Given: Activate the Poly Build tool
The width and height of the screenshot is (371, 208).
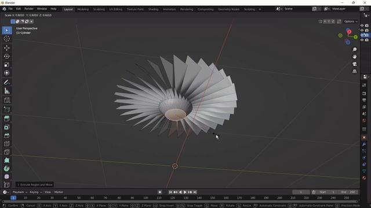Looking at the screenshot, I should (x=7, y=161).
